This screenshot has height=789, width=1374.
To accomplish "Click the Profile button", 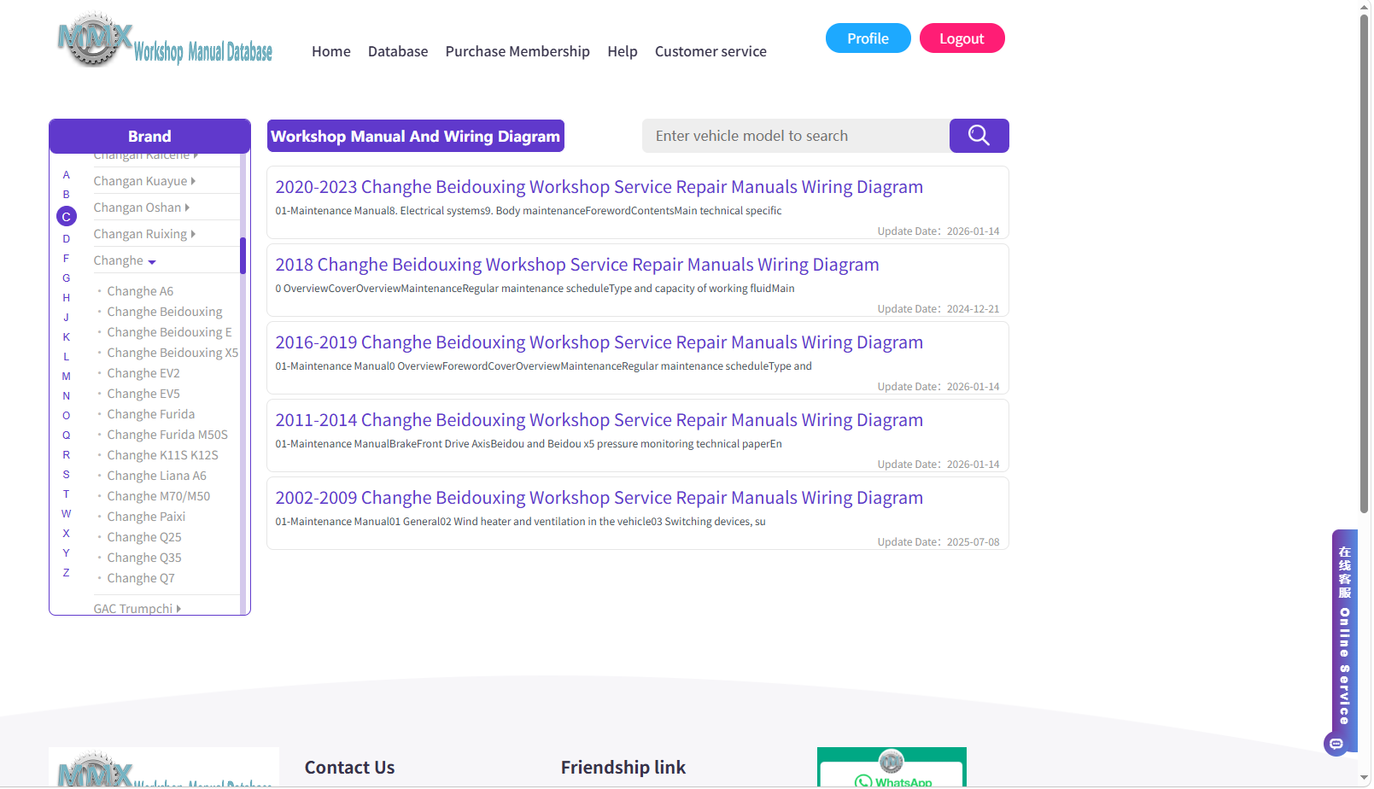I will pos(868,38).
